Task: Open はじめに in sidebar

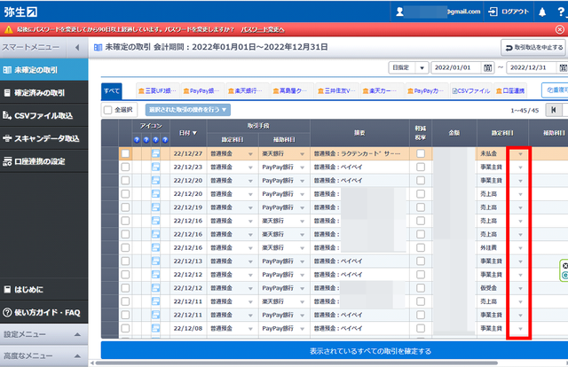Action: pos(43,290)
